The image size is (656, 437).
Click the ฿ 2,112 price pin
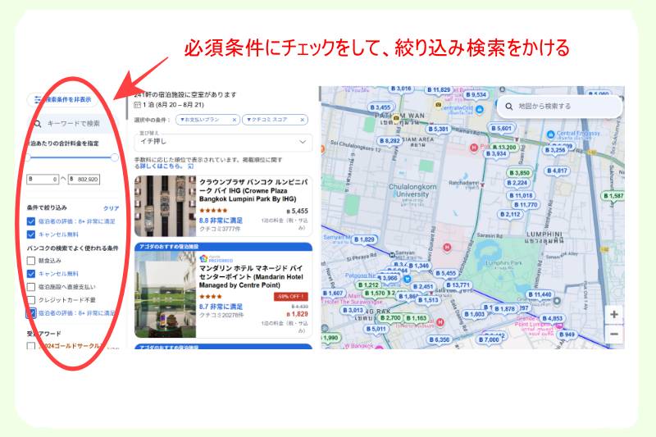(510, 214)
